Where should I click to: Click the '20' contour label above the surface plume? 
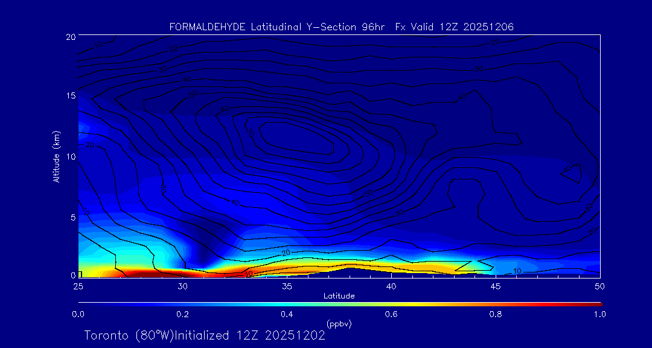286,252
